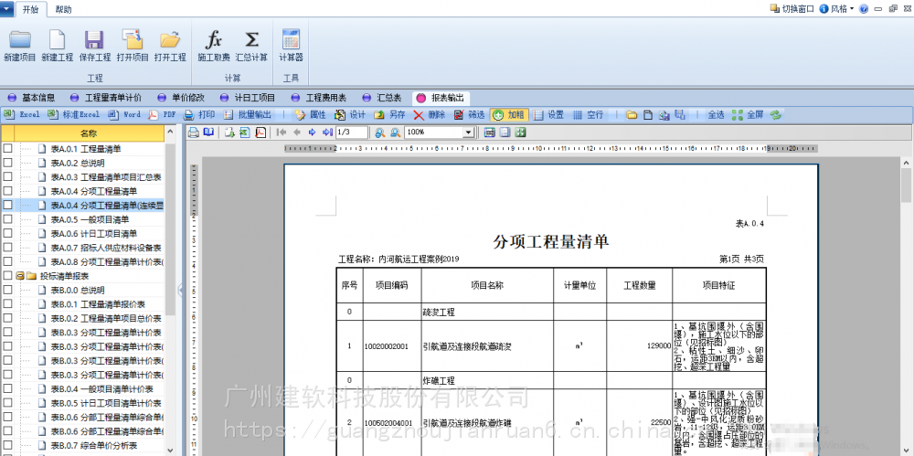The width and height of the screenshot is (914, 456).
Task: Click the 打印 print toolbar button
Action: pyautogui.click(x=199, y=115)
